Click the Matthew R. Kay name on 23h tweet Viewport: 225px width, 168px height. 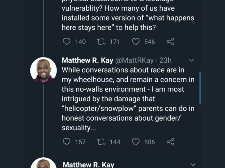87,60
